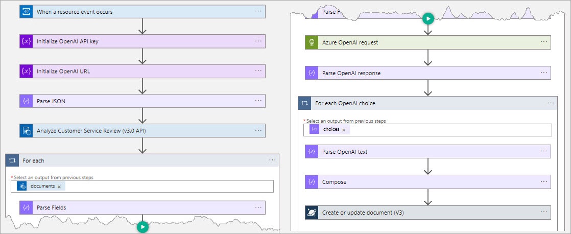Open ellipsis menu for Initialize OpenAI URL

click(x=258, y=71)
